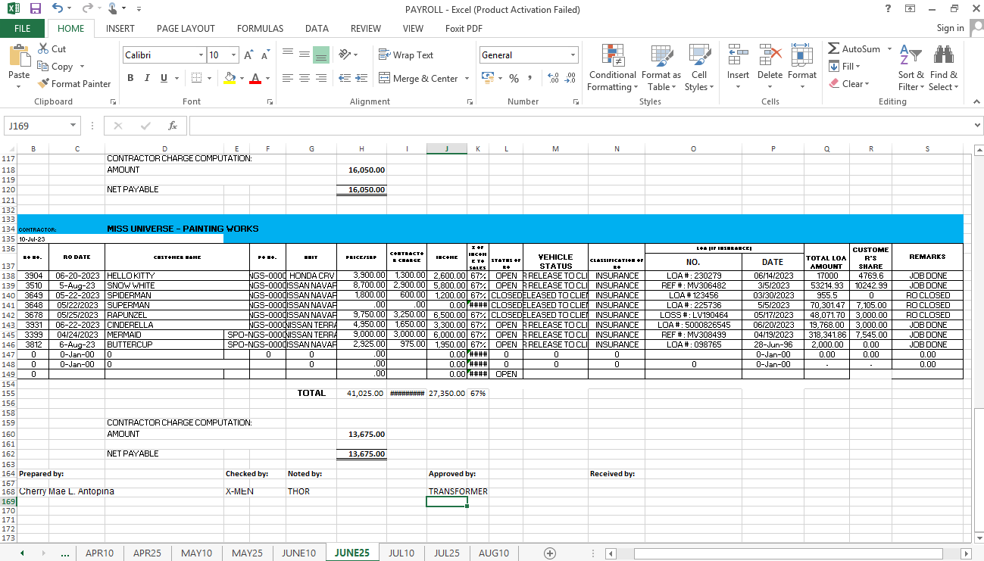Viewport: 984px width, 561px height.
Task: Open the Name Box dropdown
Action: click(x=73, y=126)
